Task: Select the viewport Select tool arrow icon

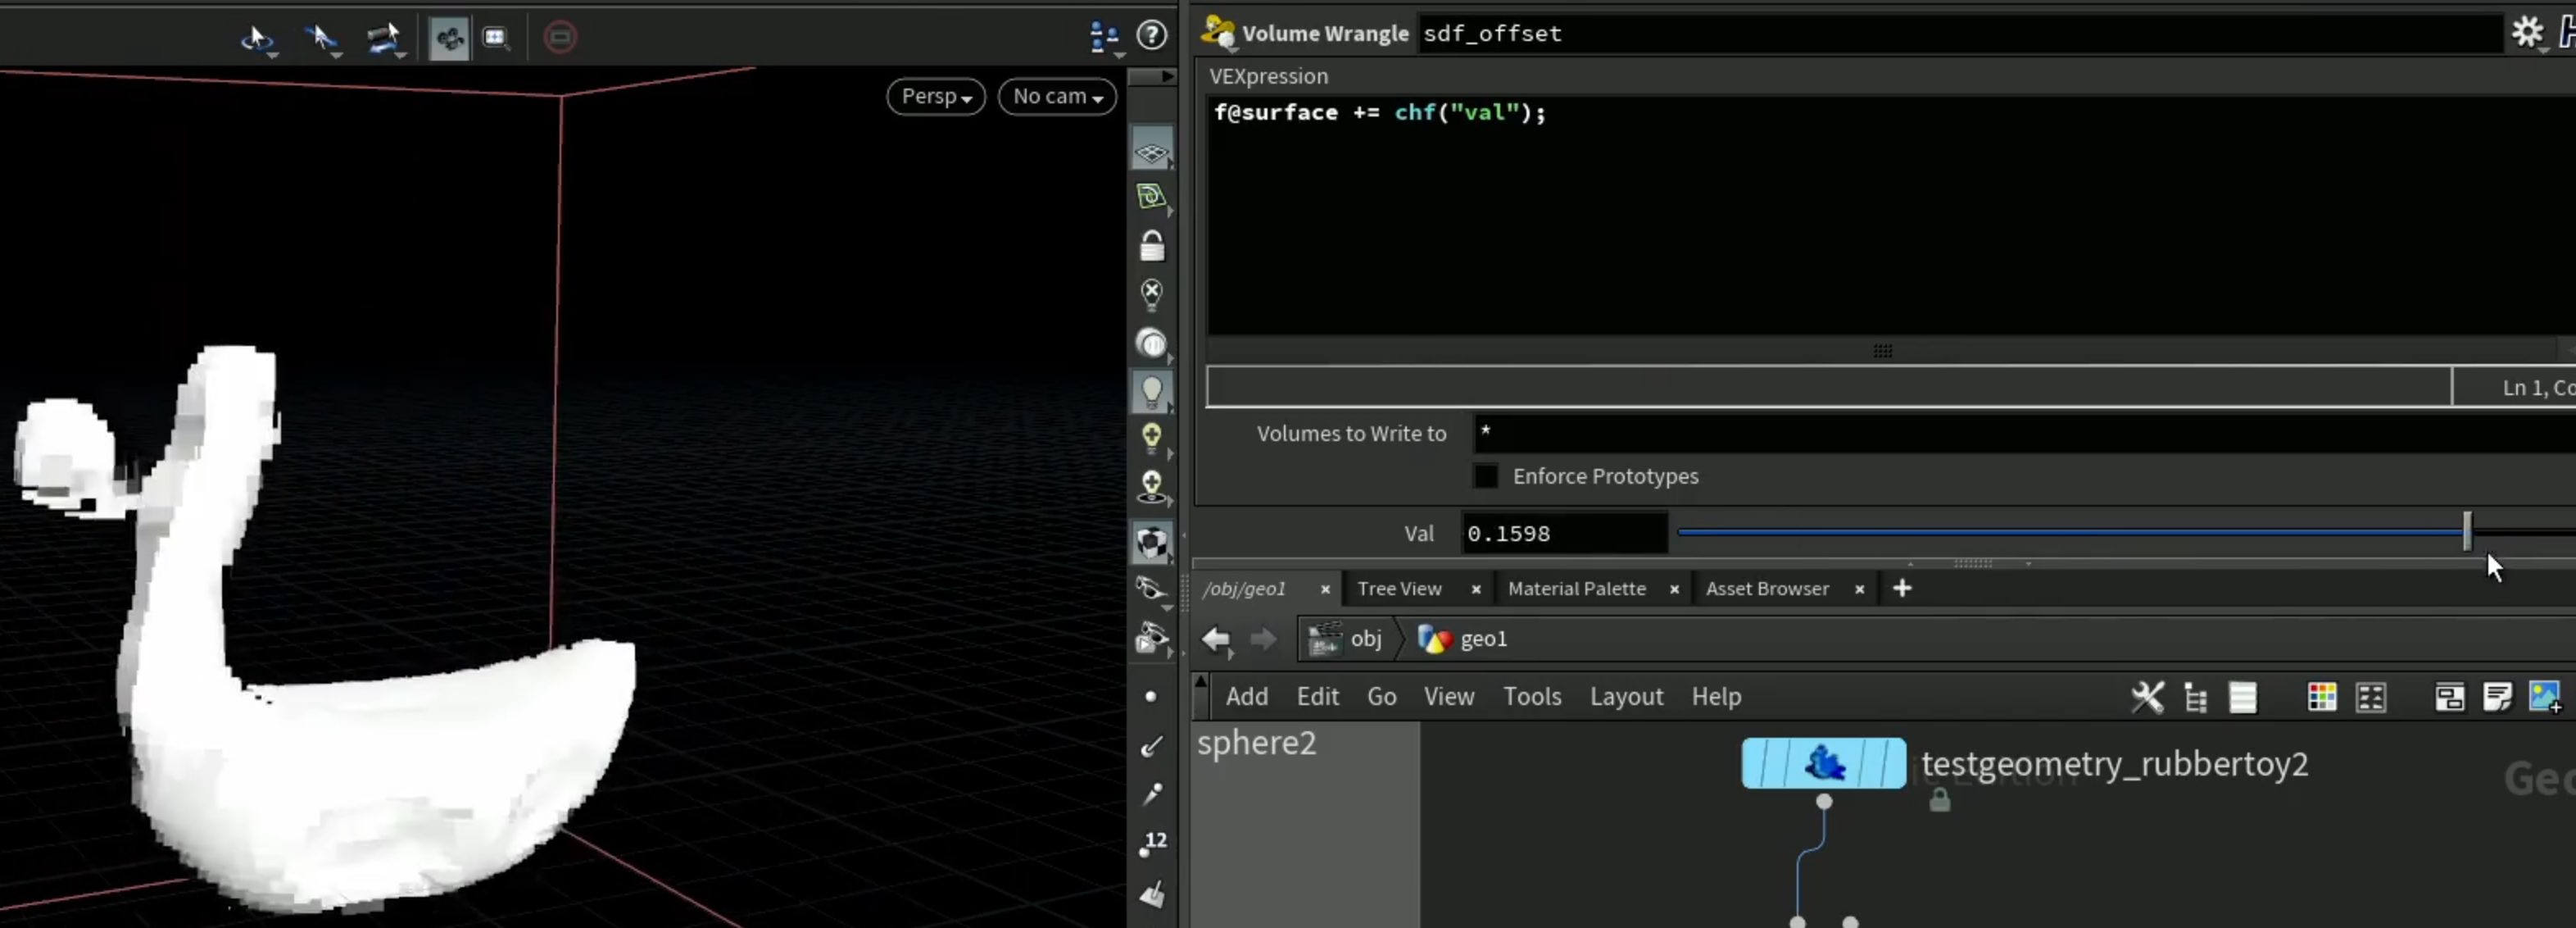Action: tap(257, 38)
